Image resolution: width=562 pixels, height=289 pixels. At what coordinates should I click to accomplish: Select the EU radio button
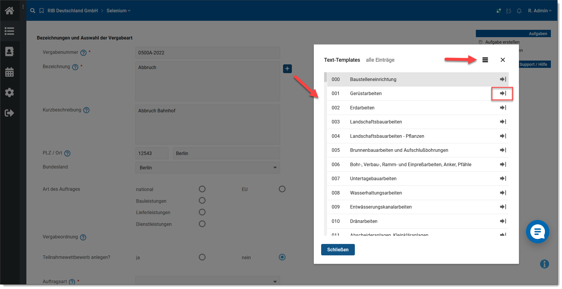pos(282,189)
